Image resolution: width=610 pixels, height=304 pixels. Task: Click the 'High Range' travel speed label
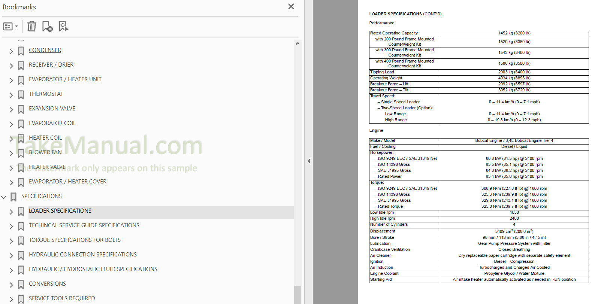pos(396,120)
